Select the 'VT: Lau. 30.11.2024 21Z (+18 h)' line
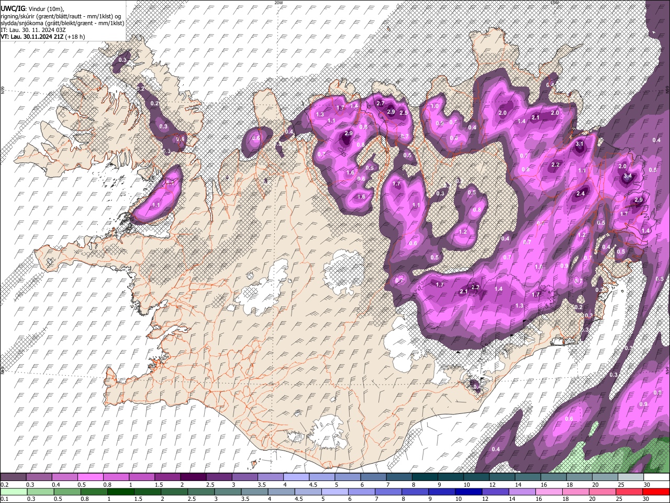 (42, 37)
